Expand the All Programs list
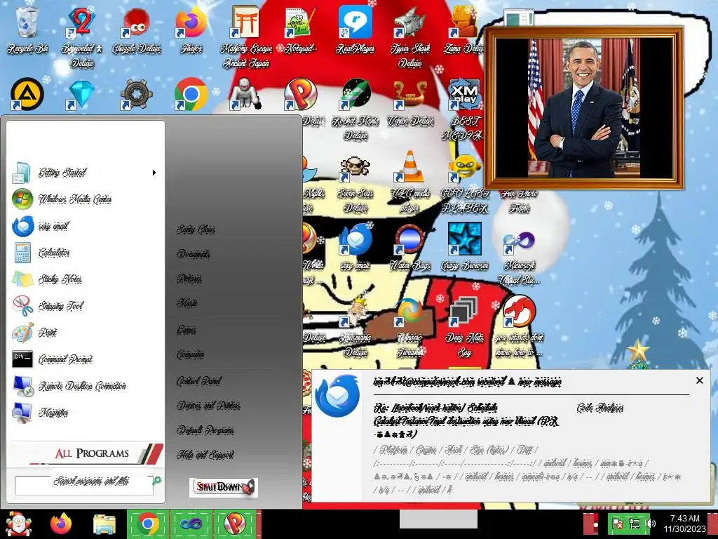718x539 pixels. (86, 453)
